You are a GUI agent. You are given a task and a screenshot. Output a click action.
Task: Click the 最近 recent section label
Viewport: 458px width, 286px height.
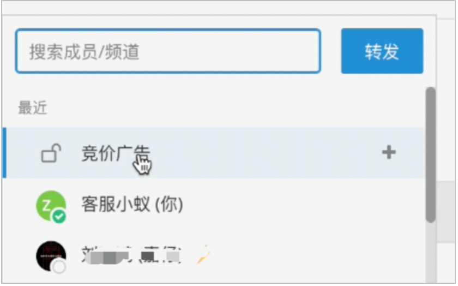(x=32, y=108)
